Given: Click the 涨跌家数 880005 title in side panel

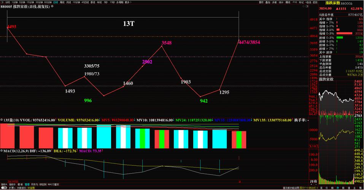Looking at the screenshot, I should tap(339, 3).
